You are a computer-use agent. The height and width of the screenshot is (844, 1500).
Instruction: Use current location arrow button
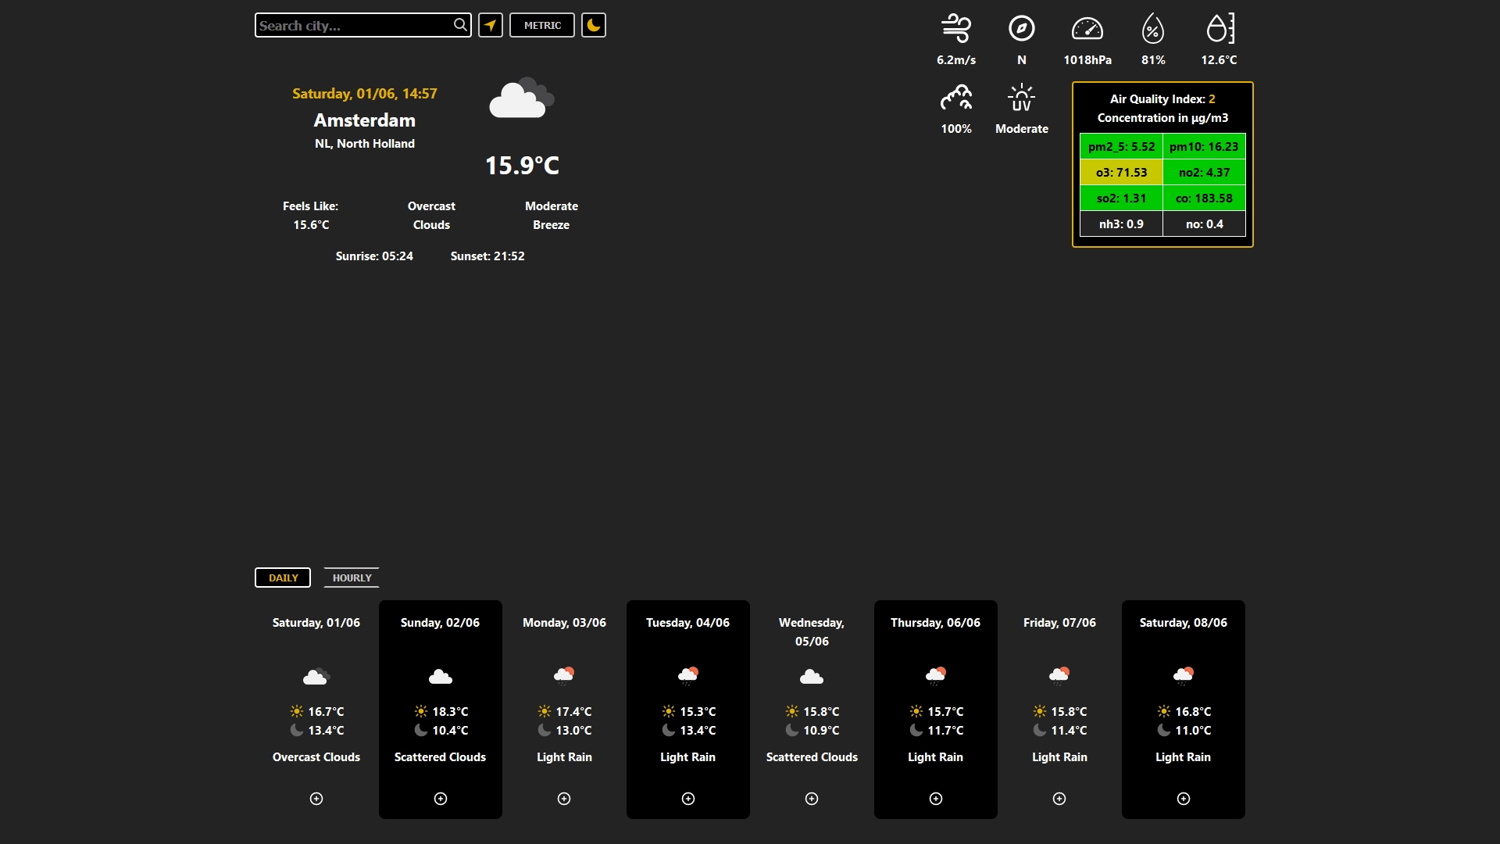[x=491, y=25]
